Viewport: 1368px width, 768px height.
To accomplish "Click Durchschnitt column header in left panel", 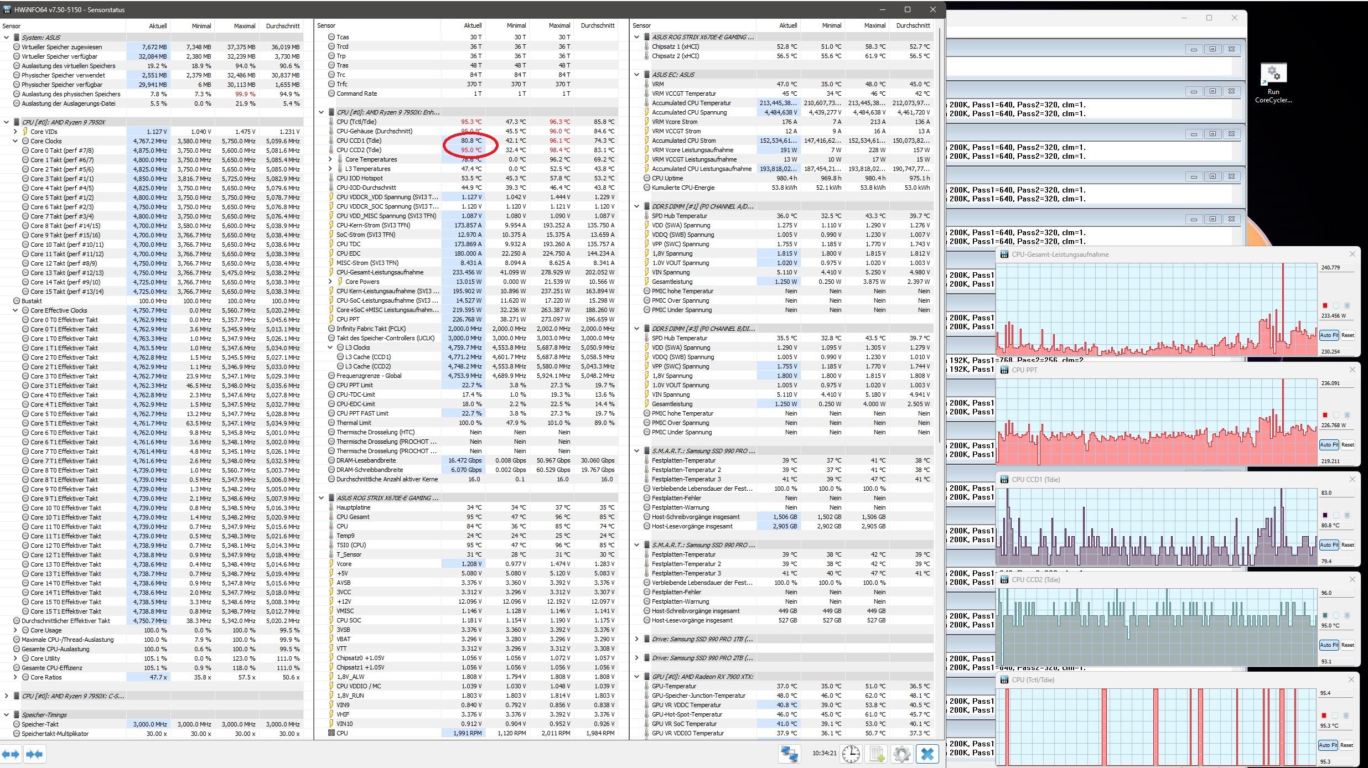I will [x=281, y=25].
